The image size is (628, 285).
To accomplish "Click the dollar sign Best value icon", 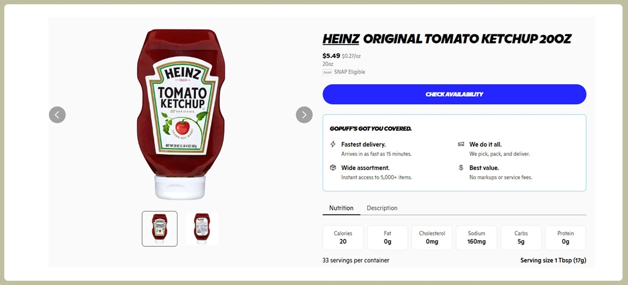I will tap(461, 168).
